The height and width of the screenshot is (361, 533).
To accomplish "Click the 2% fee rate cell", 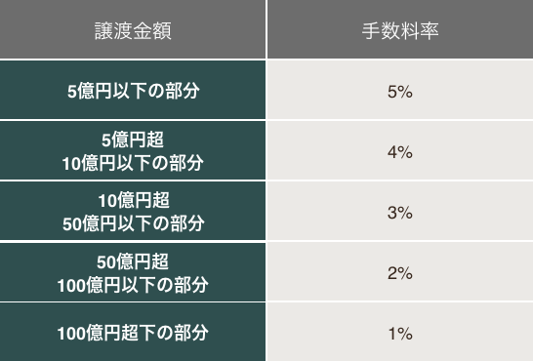I will 400,271.
